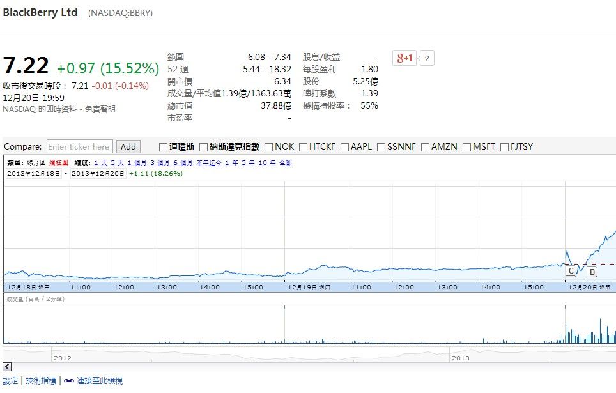Click the volume label 成交量 (百萬 / 2分鐘)
This screenshot has height=393, width=616.
[35, 299]
